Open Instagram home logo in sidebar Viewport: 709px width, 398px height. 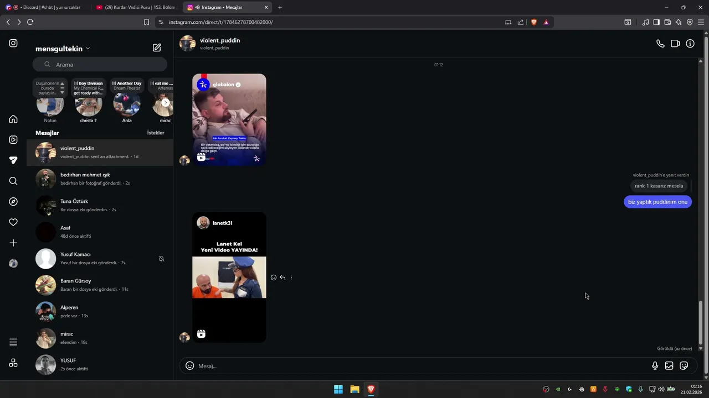pos(13,43)
